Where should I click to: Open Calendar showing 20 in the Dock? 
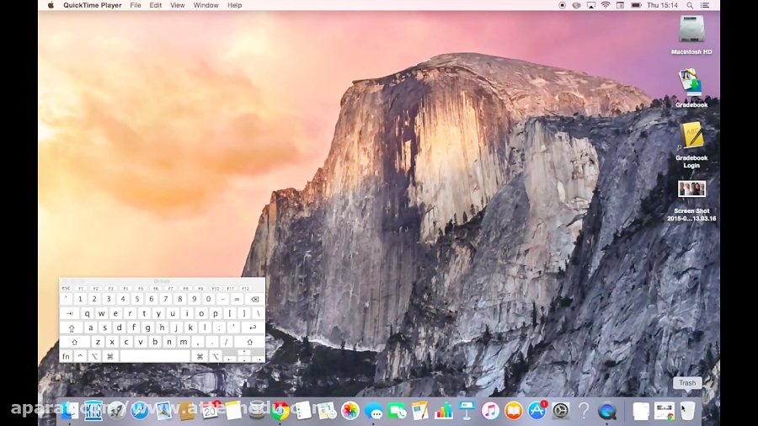pos(211,411)
